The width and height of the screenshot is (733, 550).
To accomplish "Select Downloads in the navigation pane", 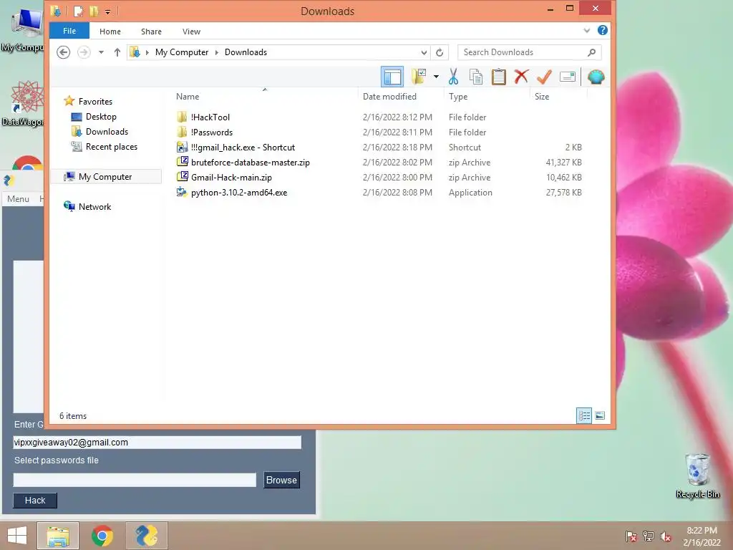I will 107,132.
